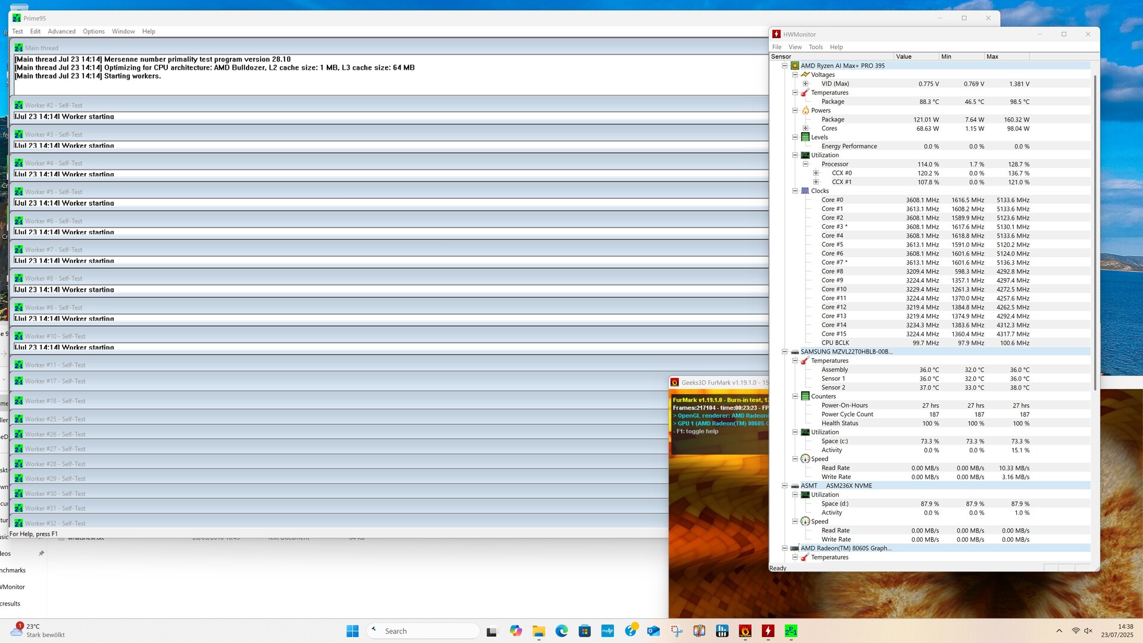Screen dimensions: 1143x643
Task: Click the Windows Start button
Action: (352, 631)
